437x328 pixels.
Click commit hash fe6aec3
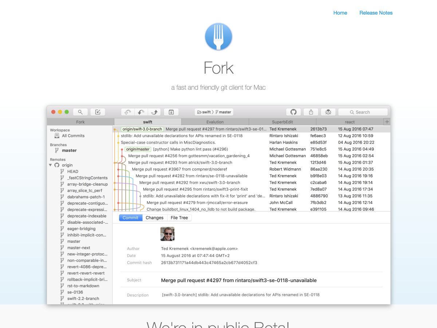318,136
